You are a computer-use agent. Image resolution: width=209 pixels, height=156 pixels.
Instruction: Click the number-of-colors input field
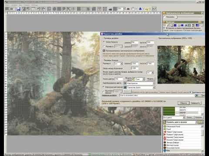coord(119,79)
